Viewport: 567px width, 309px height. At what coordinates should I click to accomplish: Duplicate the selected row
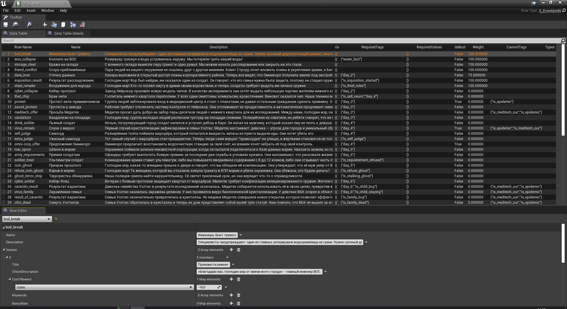click(x=73, y=25)
